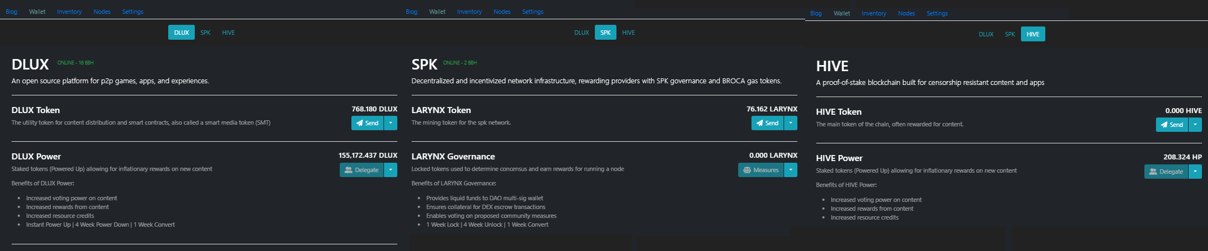Switch to the HIVE tab from the DLUX view

(x=229, y=33)
